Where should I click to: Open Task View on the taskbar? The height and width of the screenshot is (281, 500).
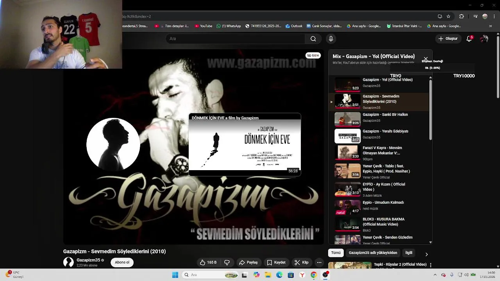244,275
